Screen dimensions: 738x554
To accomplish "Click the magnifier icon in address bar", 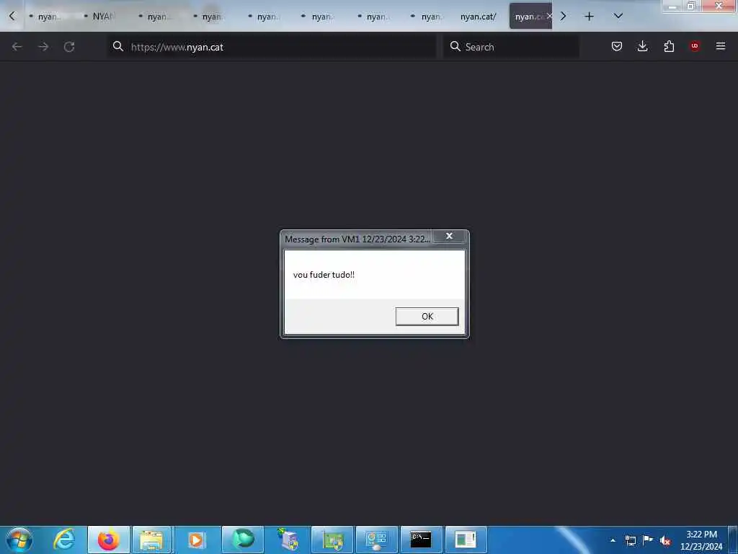I will tap(118, 46).
